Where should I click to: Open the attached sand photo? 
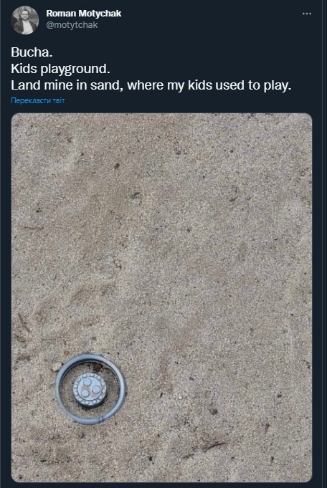pos(161,297)
